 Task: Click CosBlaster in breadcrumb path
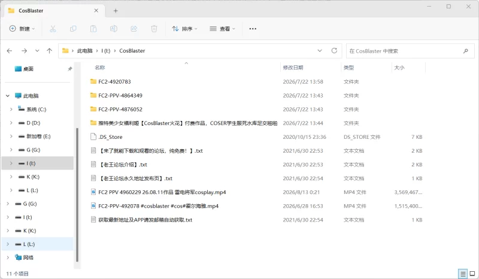tap(132, 51)
